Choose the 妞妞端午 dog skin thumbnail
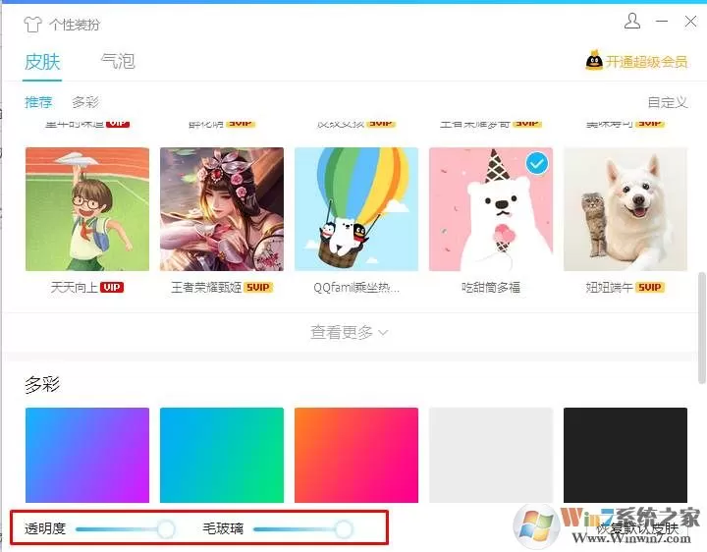 tap(625, 209)
